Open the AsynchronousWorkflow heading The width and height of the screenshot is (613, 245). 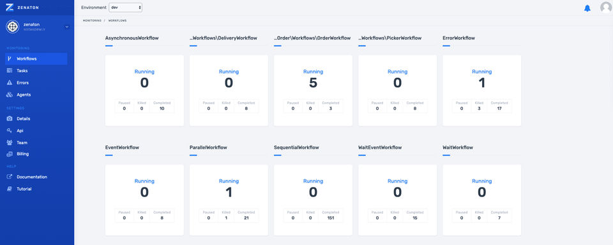[132, 38]
